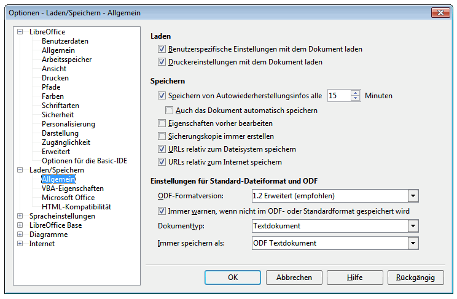Expand the LibreOffice Base node
457x299 pixels.
click(x=20, y=225)
